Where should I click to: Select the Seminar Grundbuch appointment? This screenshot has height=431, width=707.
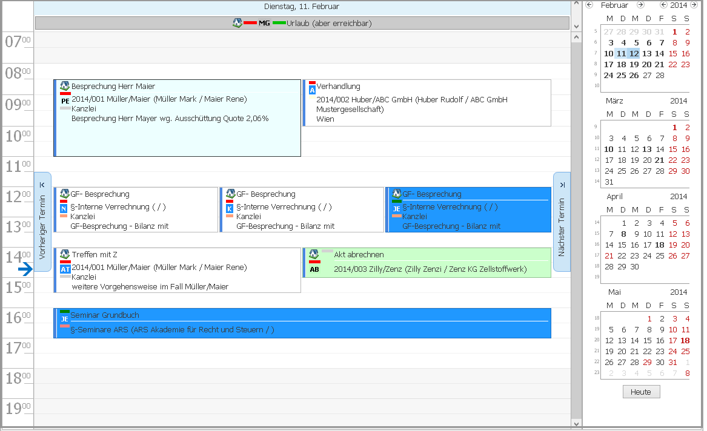pos(302,323)
